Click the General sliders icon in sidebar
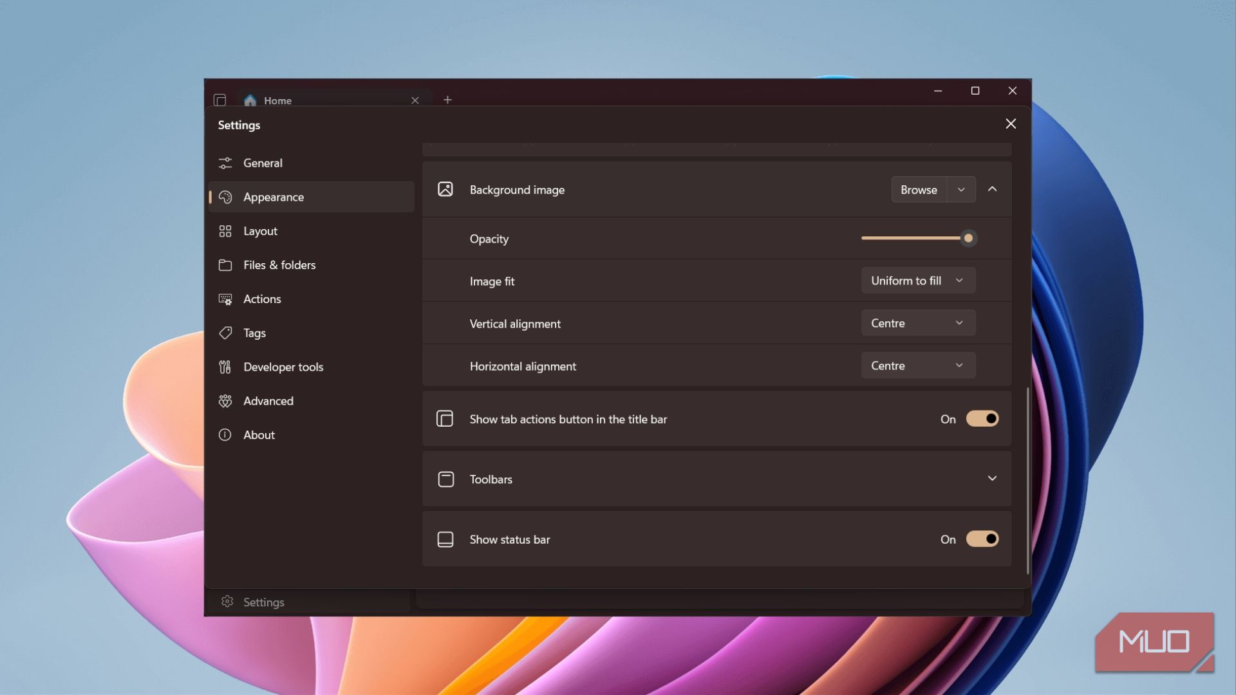The image size is (1236, 695). coord(225,163)
